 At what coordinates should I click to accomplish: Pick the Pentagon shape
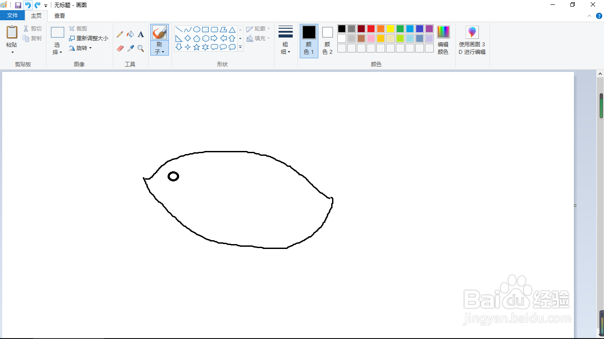(x=197, y=38)
